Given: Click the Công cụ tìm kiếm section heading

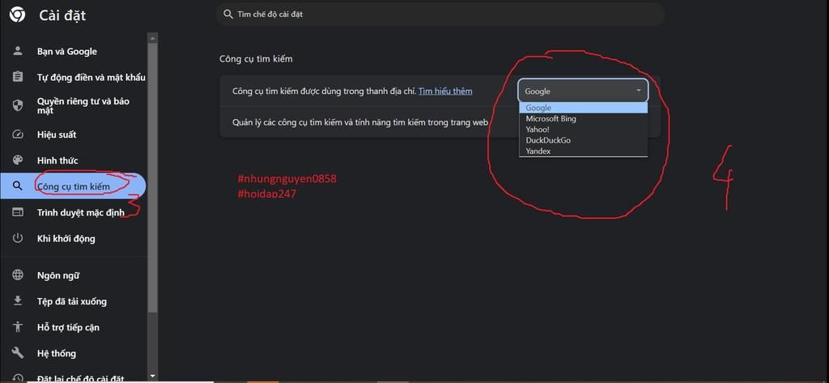Looking at the screenshot, I should [256, 59].
